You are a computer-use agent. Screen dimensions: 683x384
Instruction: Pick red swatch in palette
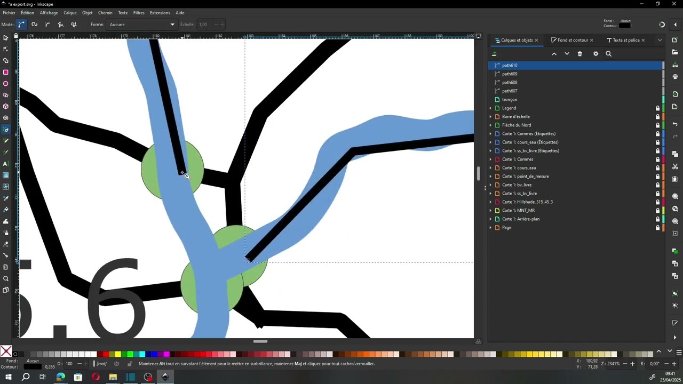coord(106,354)
